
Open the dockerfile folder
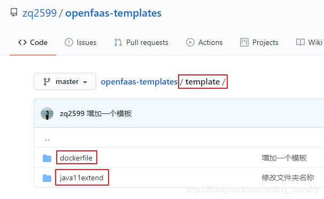[x=76, y=158]
